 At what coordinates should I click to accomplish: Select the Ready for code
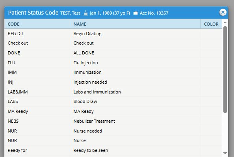[17, 150]
